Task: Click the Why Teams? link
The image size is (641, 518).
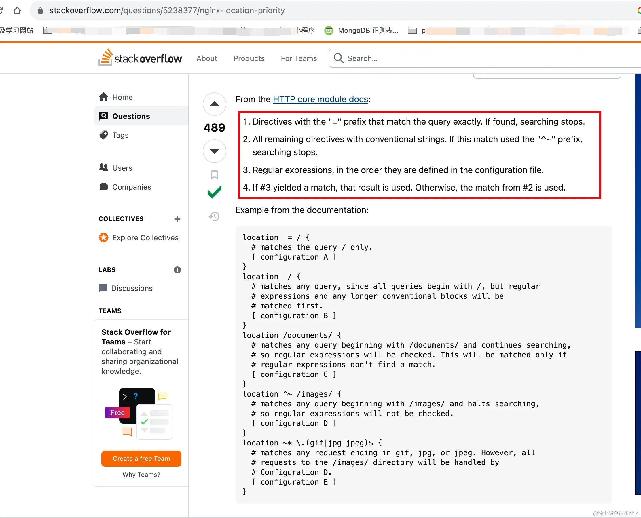Action: tap(141, 475)
